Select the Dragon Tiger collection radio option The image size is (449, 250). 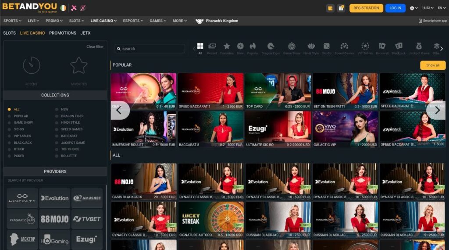click(x=57, y=116)
